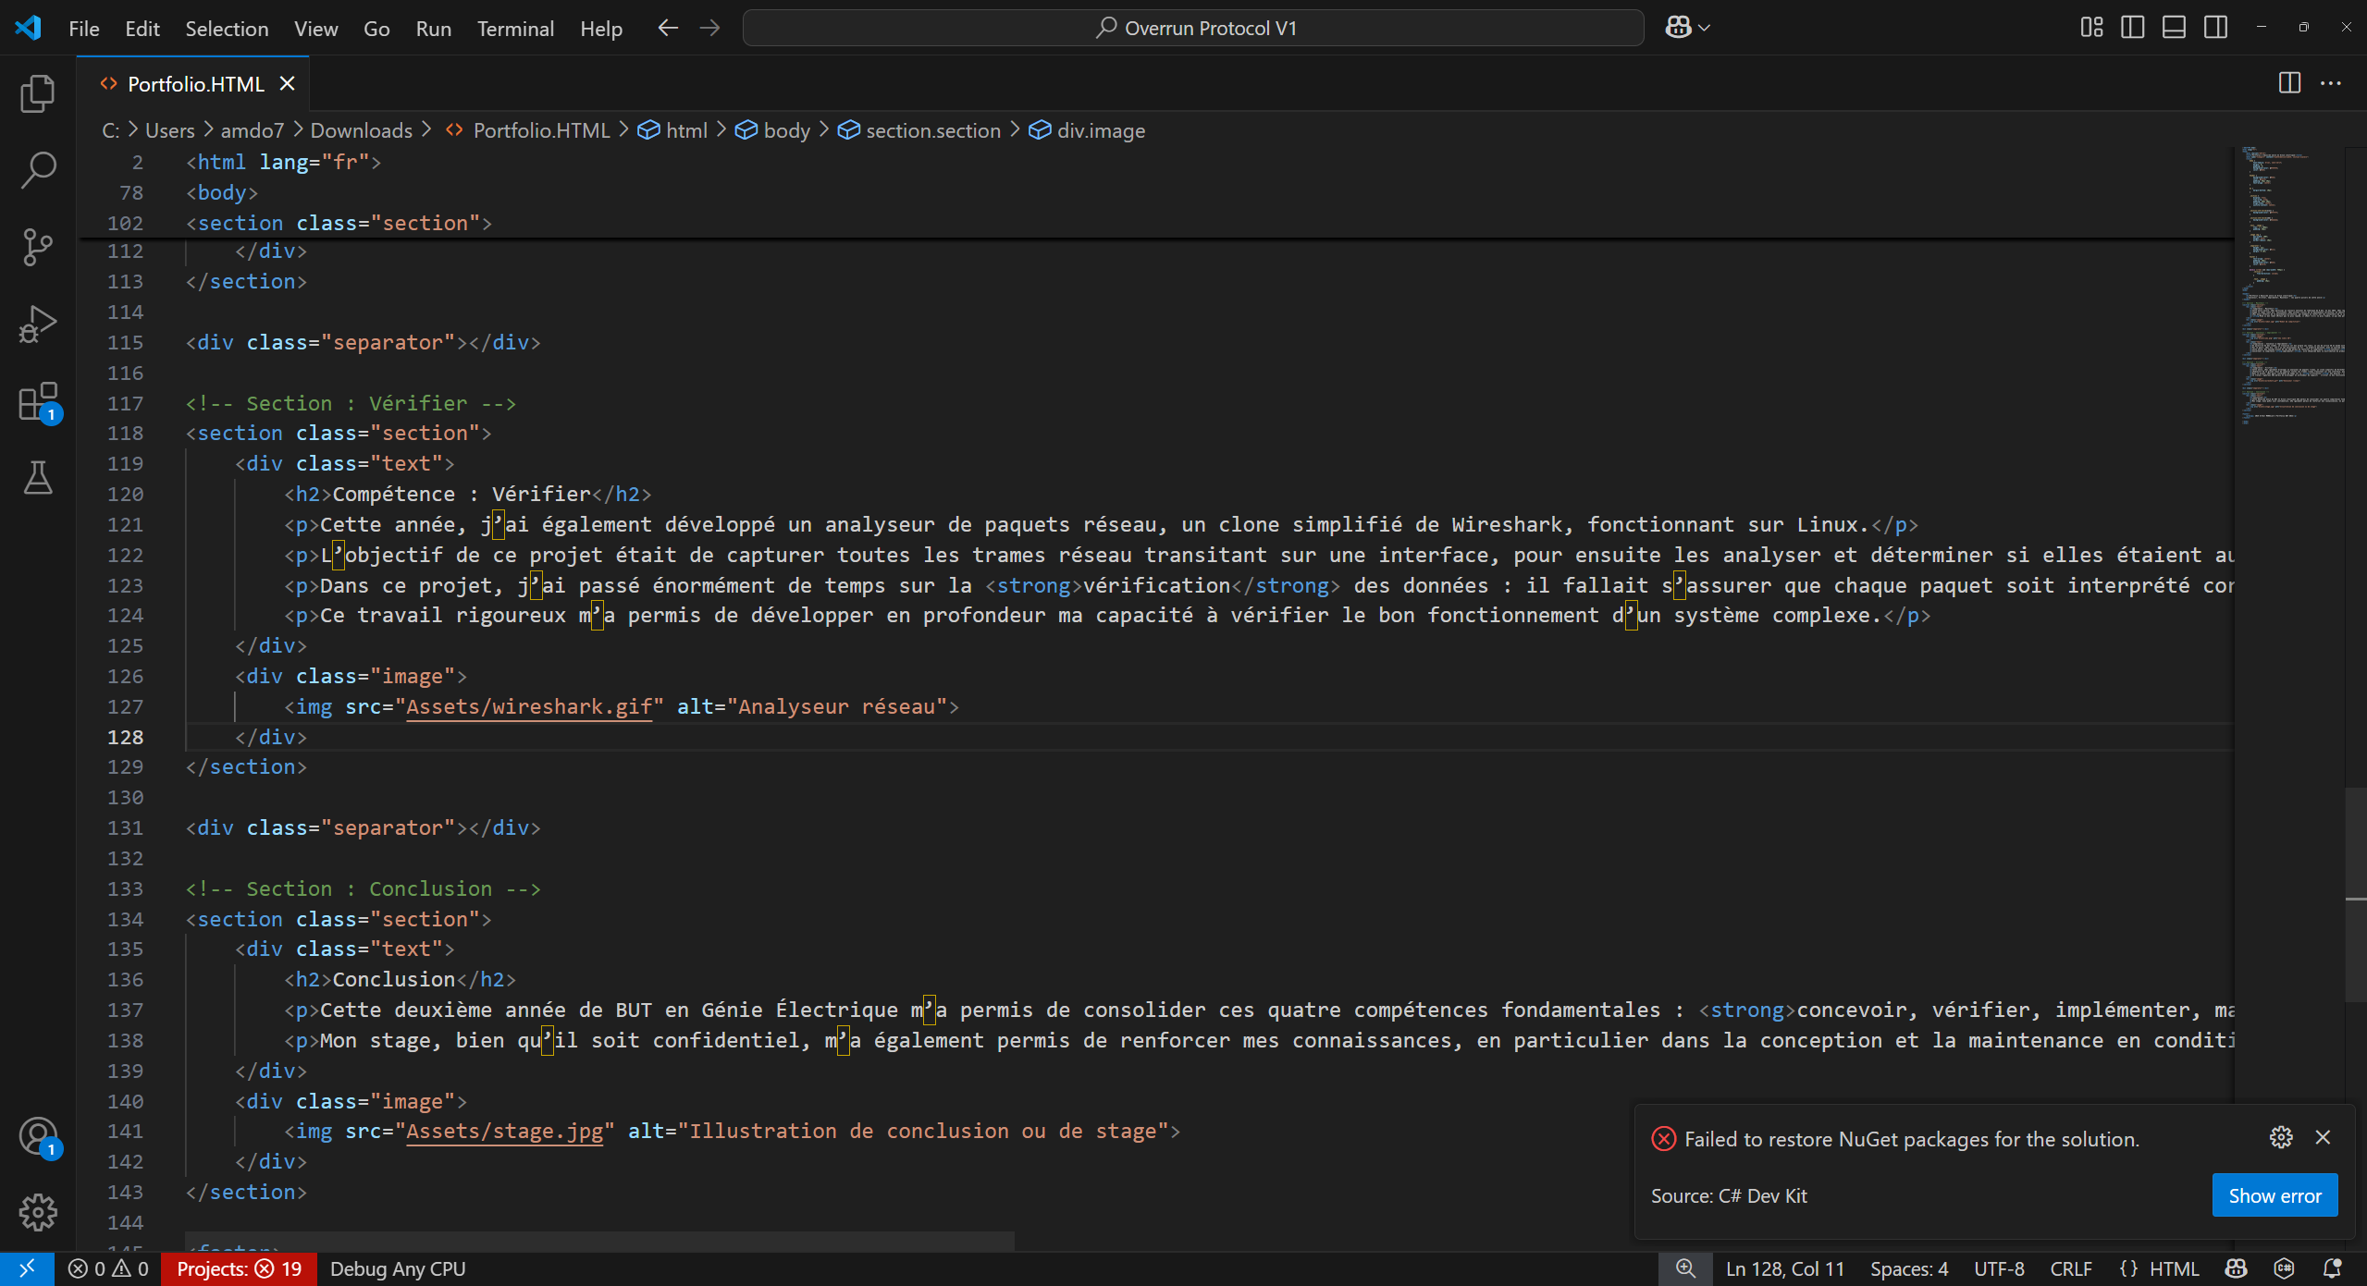Toggle the bottom panel
The height and width of the screenshot is (1286, 2367).
click(x=2175, y=28)
